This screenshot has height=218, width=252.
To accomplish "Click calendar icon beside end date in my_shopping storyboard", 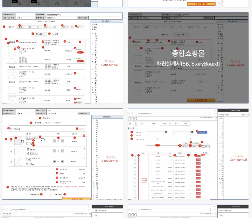I will (72, 27).
